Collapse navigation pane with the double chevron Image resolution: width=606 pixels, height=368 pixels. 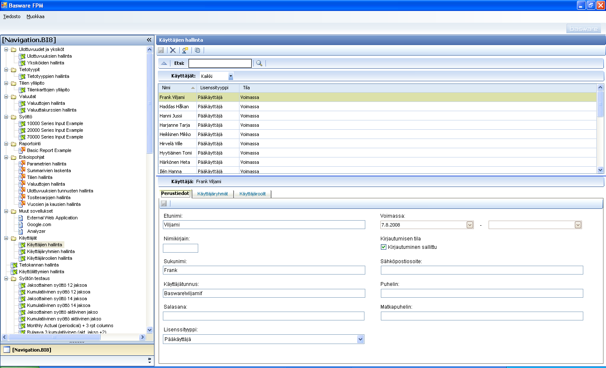pos(149,40)
